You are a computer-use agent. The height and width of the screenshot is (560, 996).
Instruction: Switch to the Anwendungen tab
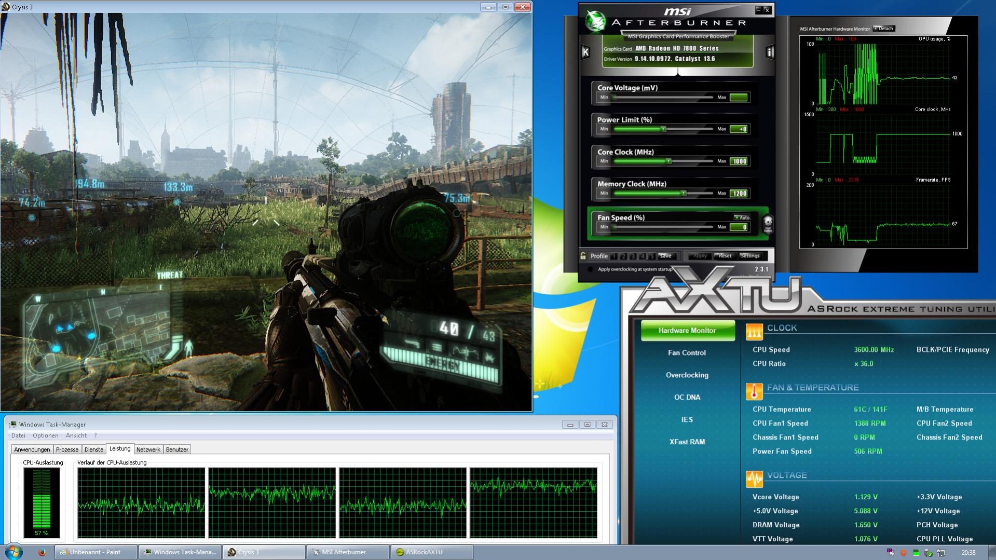(32, 449)
